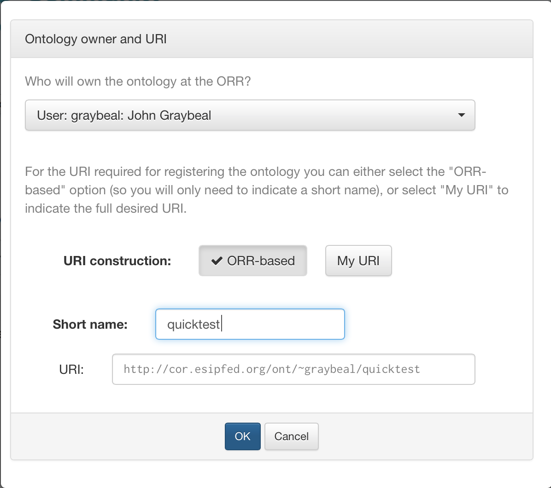Open the ontology owner dropdown
The image size is (551, 488).
250,115
